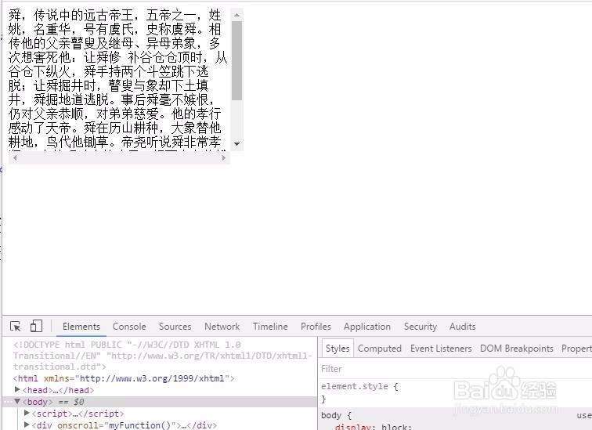
Task: Switch to the Console tab
Action: point(129,326)
